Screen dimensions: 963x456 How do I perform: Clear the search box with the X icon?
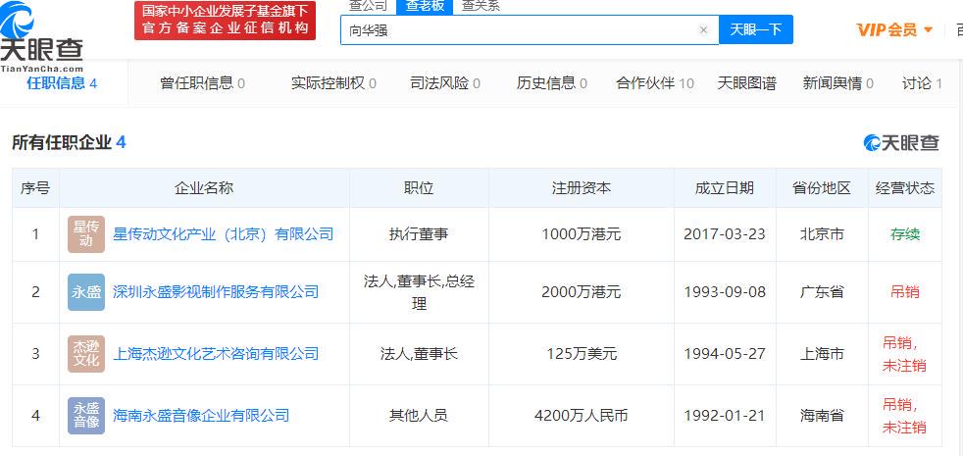[704, 29]
